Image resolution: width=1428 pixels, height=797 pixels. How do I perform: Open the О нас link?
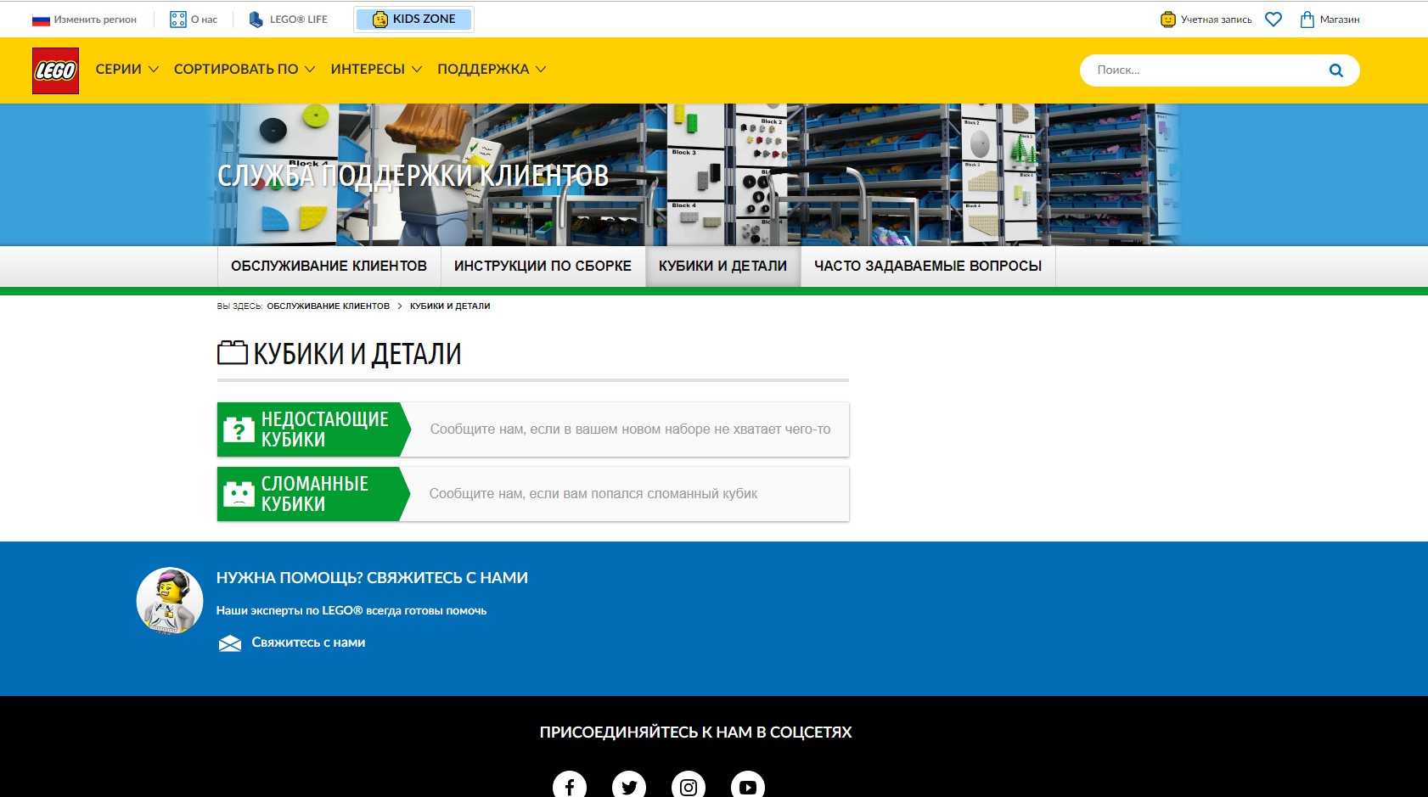[x=205, y=20]
